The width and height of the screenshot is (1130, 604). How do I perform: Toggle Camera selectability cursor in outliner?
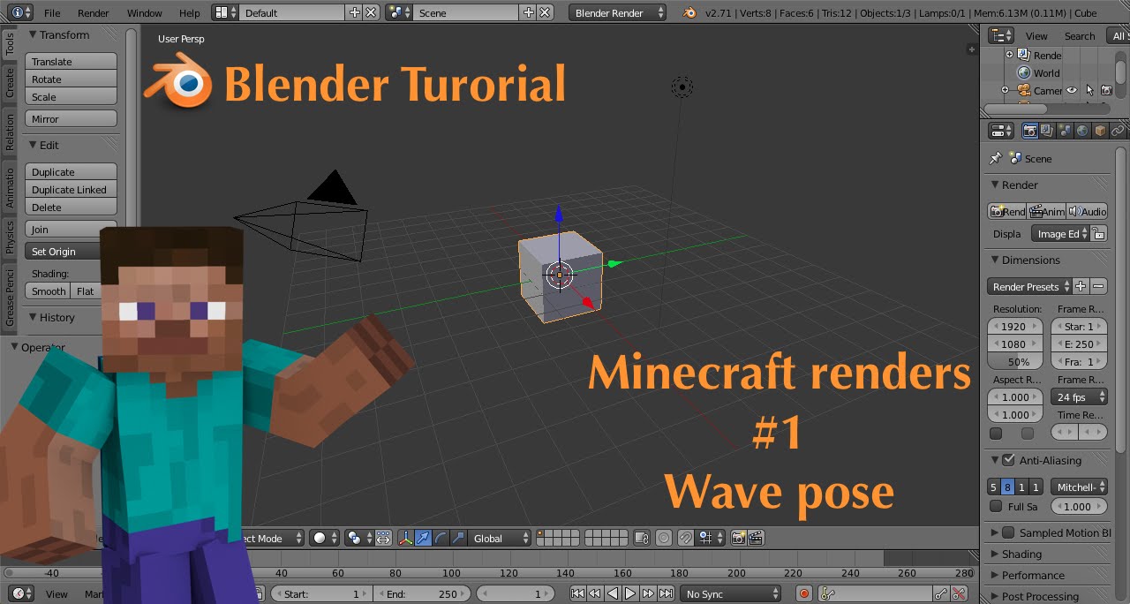click(x=1089, y=90)
